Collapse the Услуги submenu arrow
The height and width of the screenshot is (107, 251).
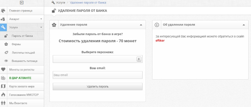click(x=41, y=27)
